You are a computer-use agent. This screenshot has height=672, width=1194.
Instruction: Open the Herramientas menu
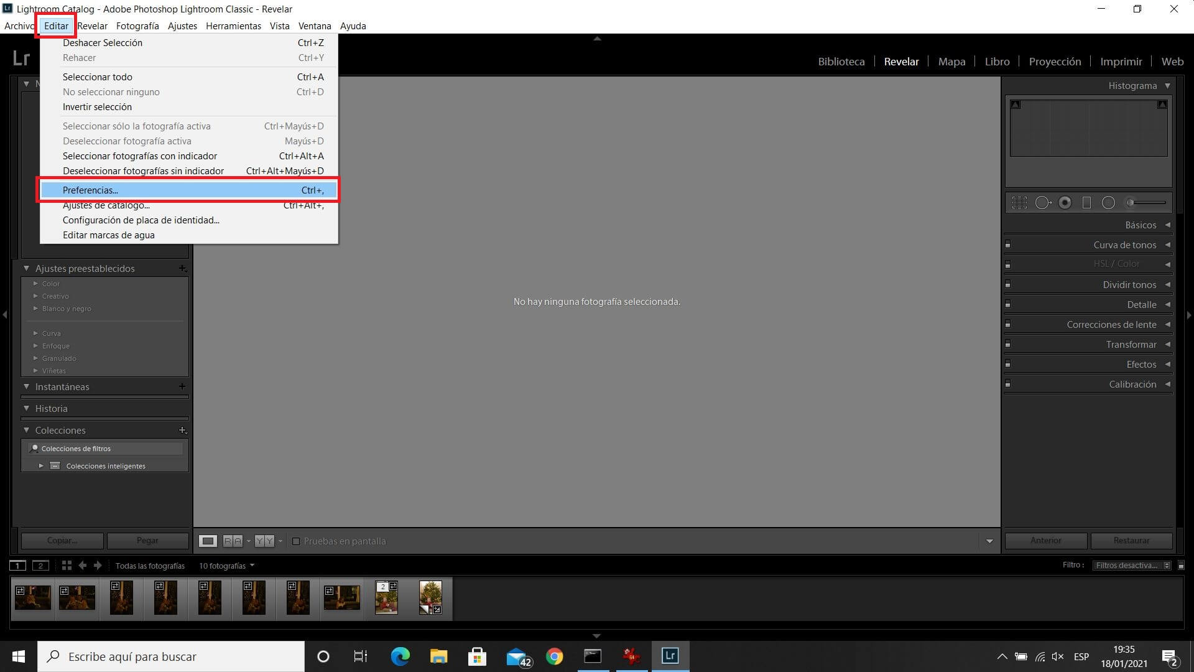click(233, 26)
